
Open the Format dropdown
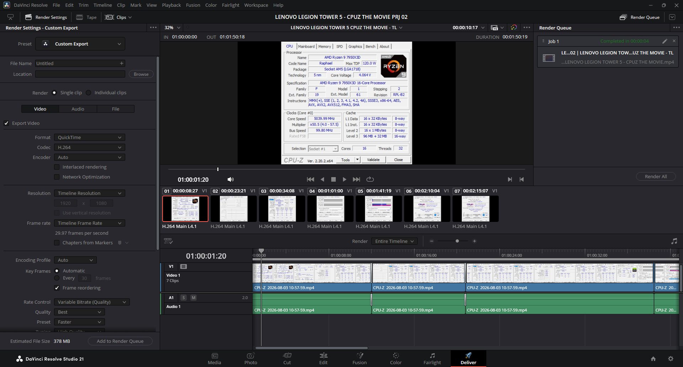click(x=90, y=137)
